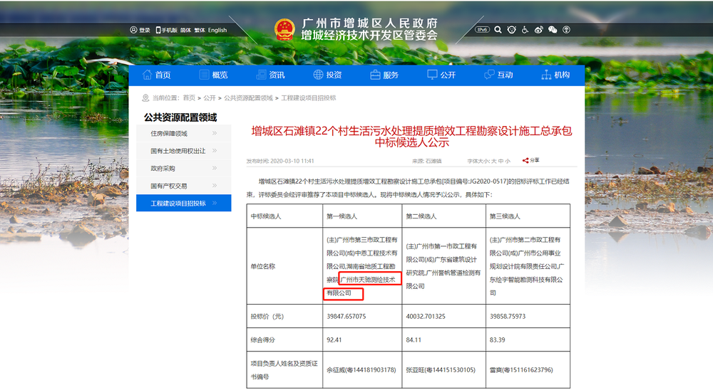Open the WeChat icon in header
The image size is (713, 390).
point(552,30)
